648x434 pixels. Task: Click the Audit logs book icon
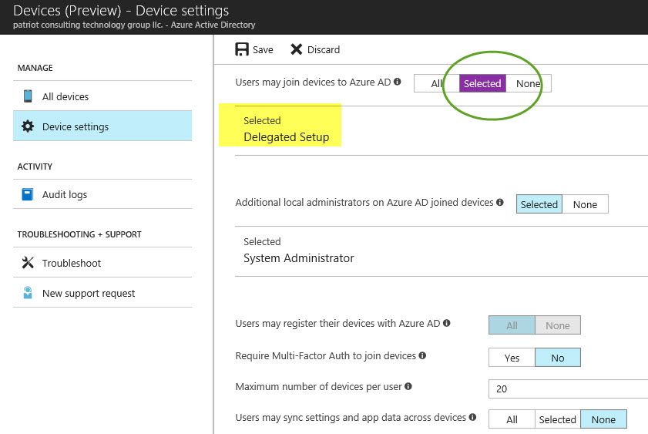[28, 194]
